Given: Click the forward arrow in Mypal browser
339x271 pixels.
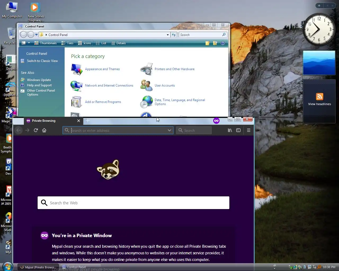Looking at the screenshot, I should click(27, 130).
